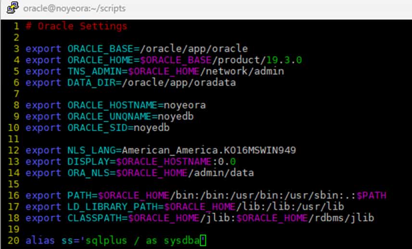Click PATH variable name on line 16

click(x=79, y=196)
